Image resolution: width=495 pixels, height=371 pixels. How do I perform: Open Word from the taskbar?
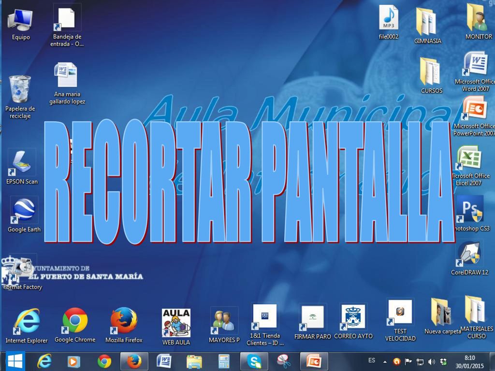coord(164,361)
